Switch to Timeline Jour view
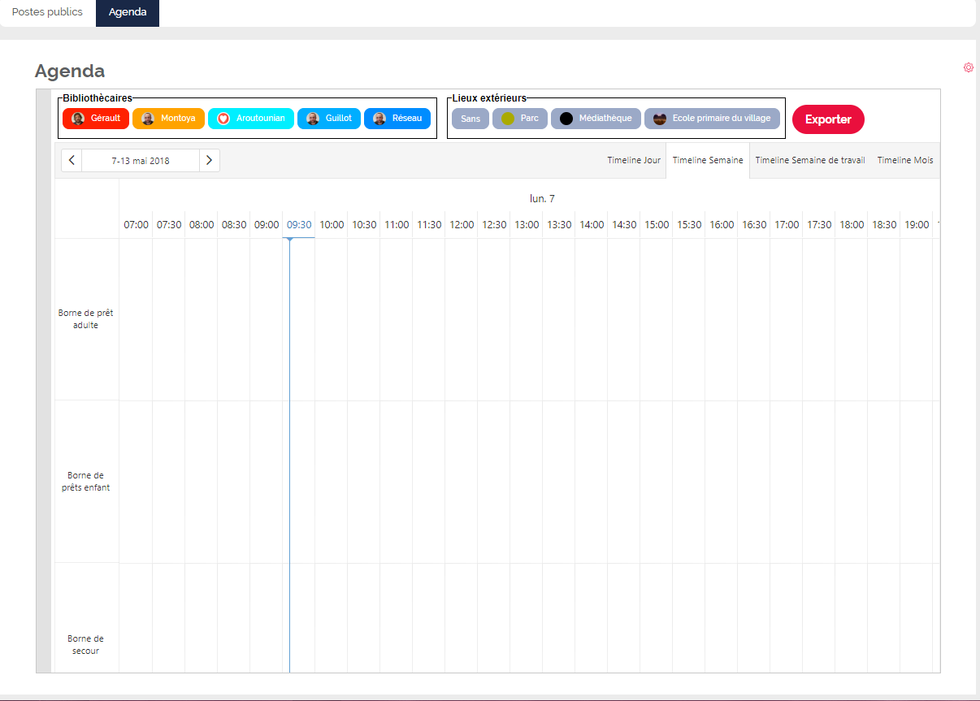The height and width of the screenshot is (701, 980). [634, 161]
